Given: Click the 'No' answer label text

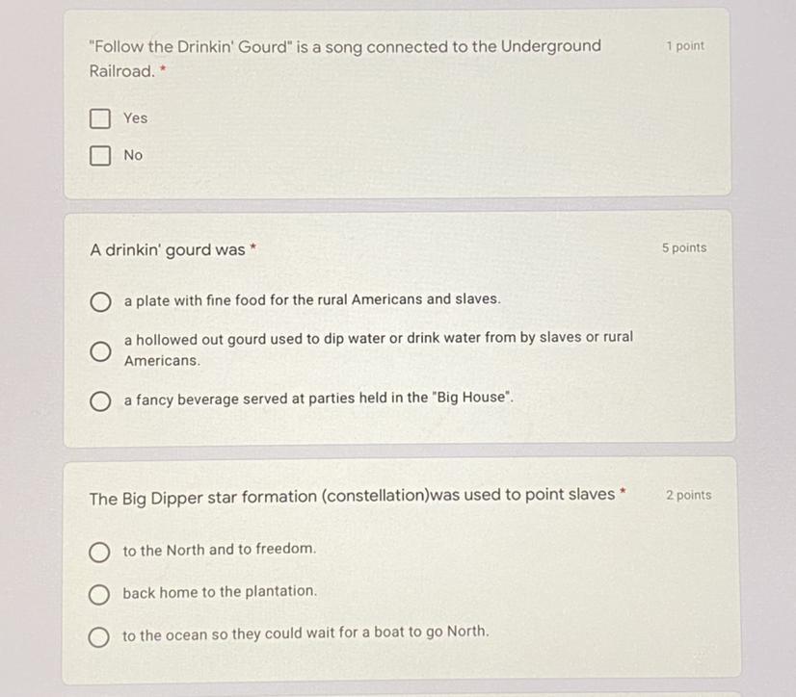Looking at the screenshot, I should click(133, 155).
